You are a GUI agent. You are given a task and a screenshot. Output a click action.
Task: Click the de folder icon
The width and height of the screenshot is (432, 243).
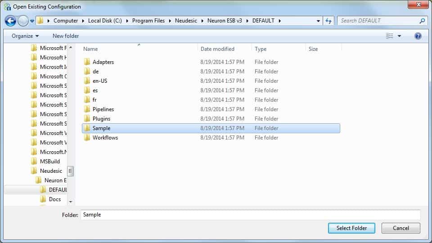click(x=87, y=72)
